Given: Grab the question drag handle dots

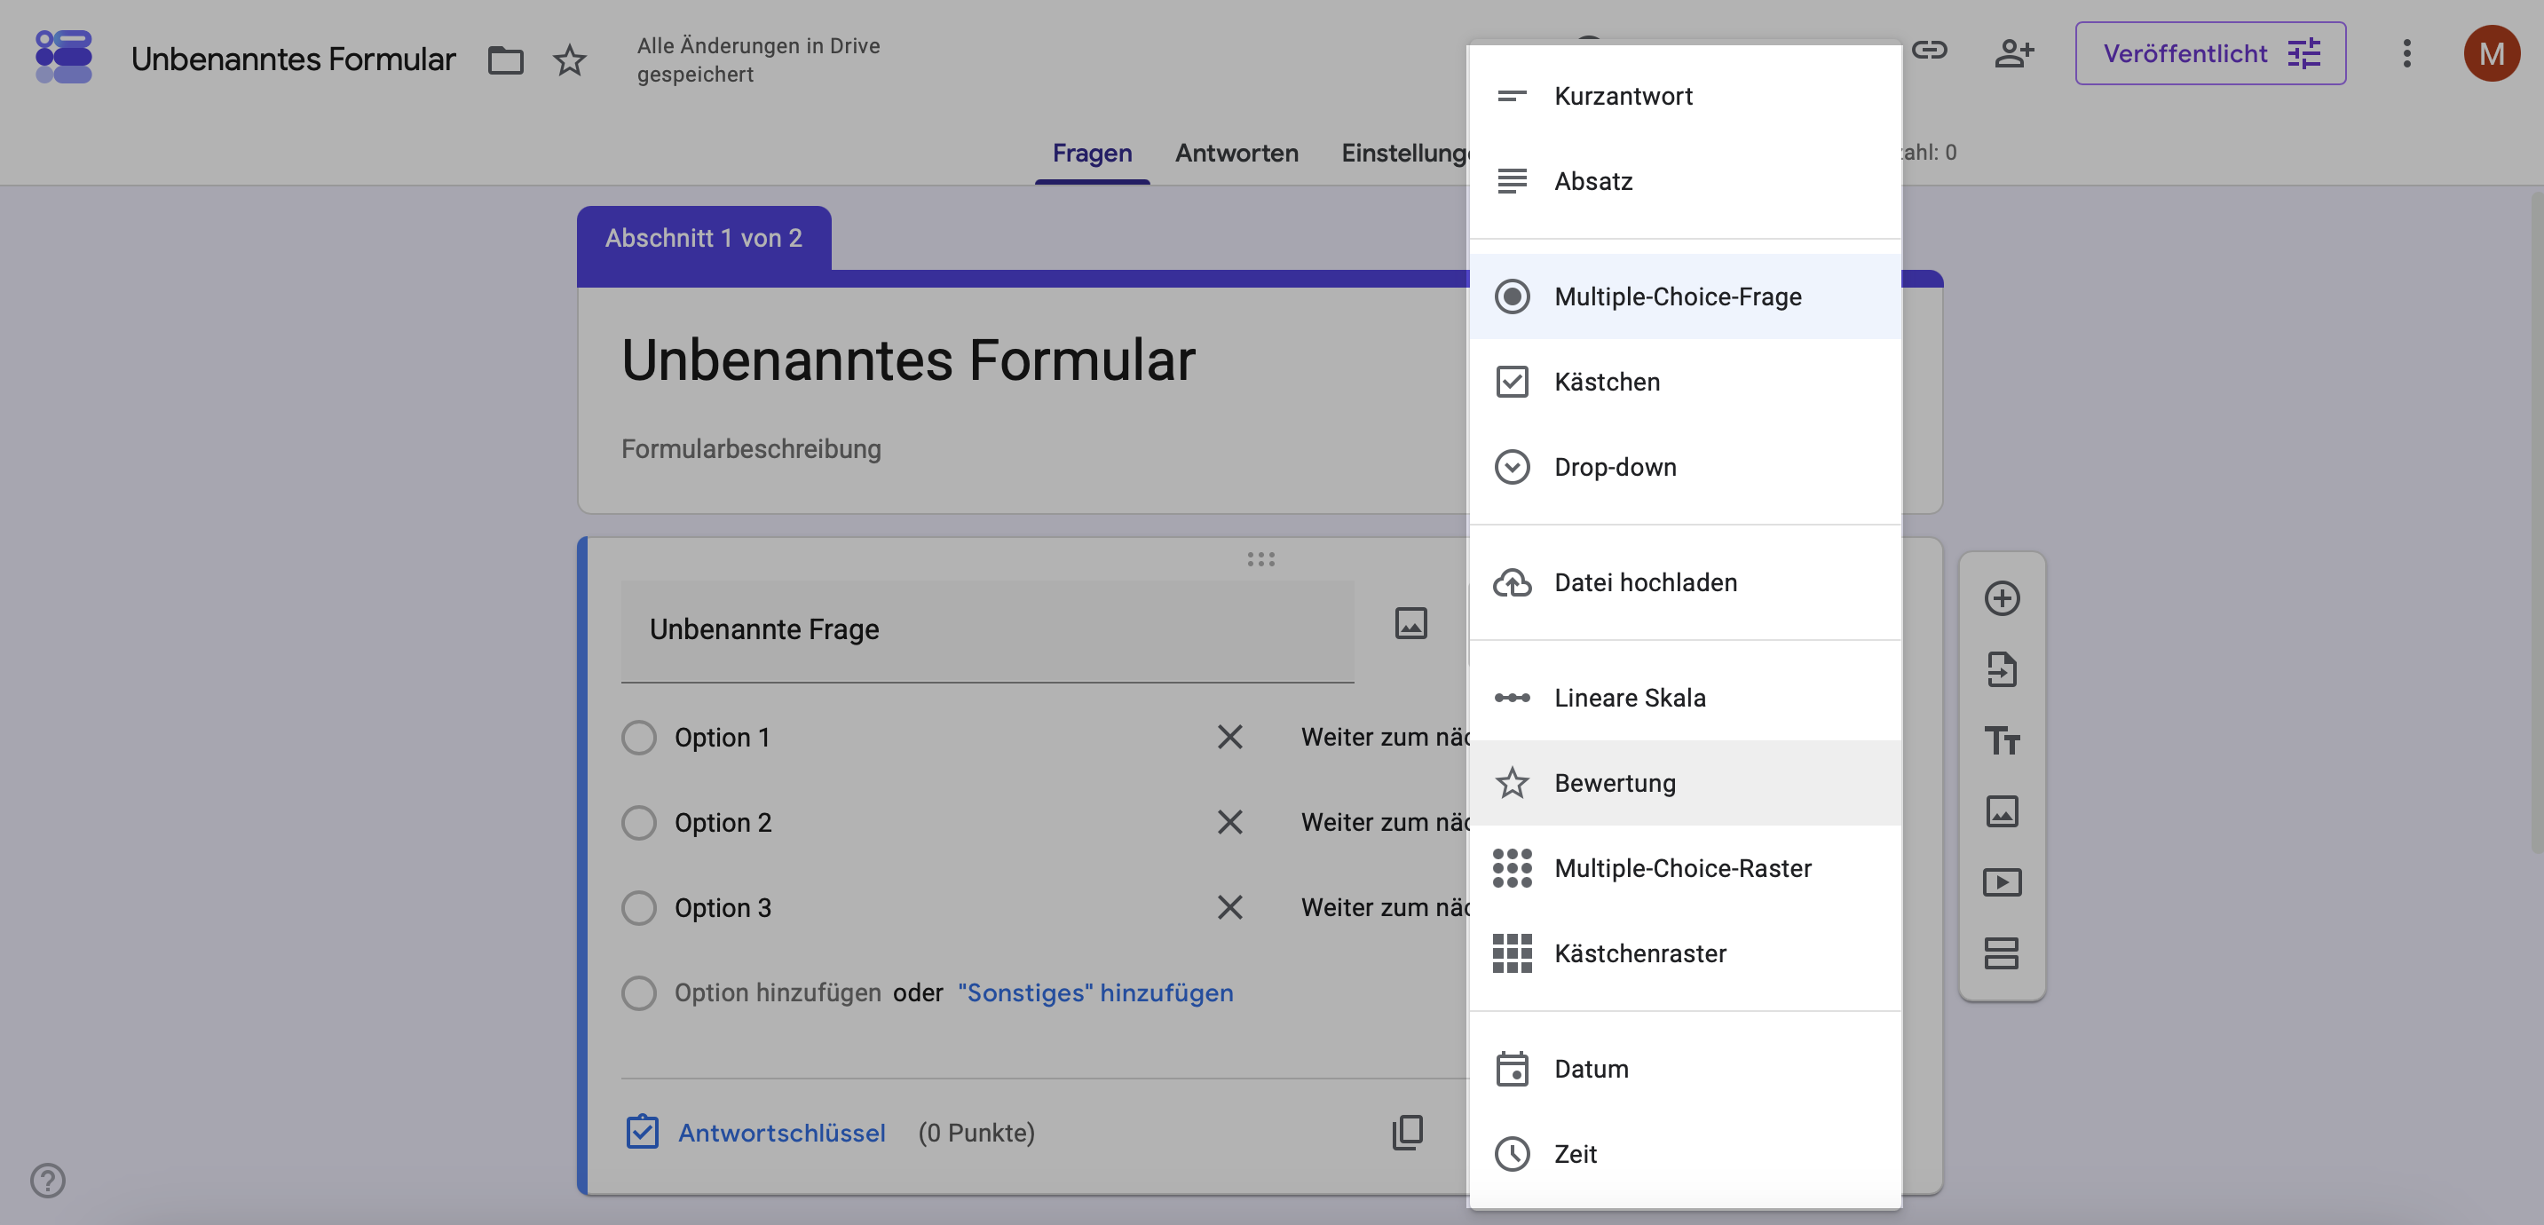Looking at the screenshot, I should click(1260, 559).
